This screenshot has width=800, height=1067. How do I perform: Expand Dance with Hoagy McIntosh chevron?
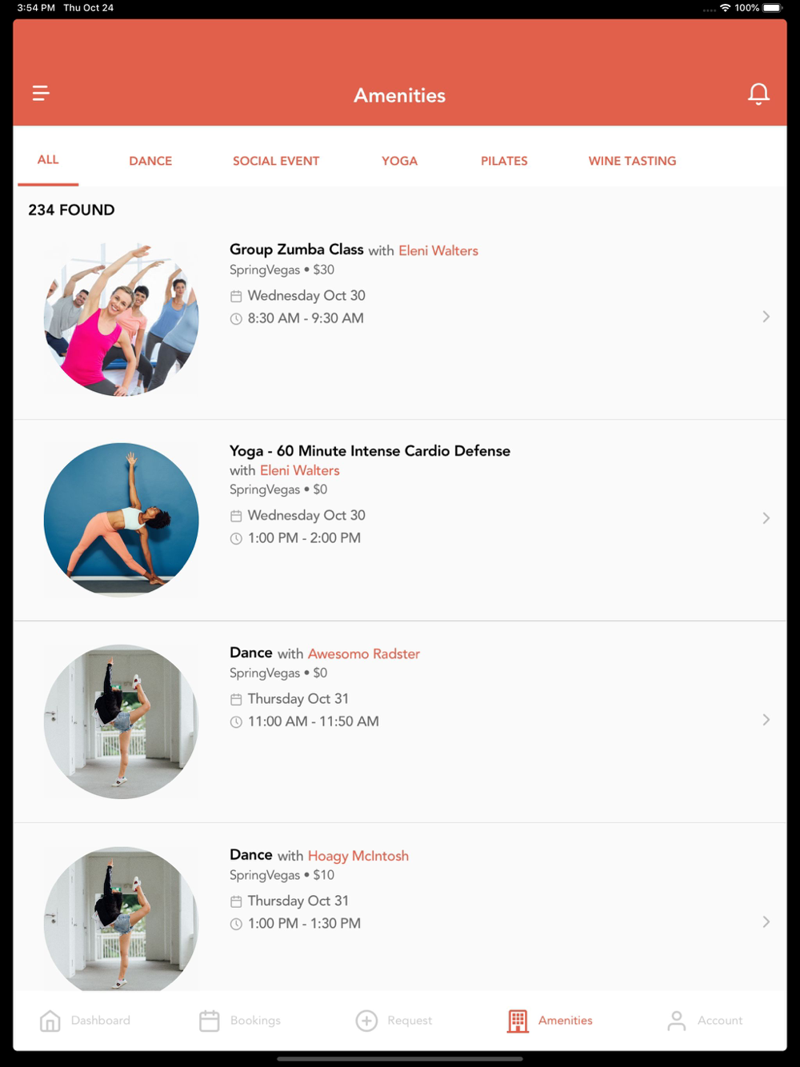766,922
